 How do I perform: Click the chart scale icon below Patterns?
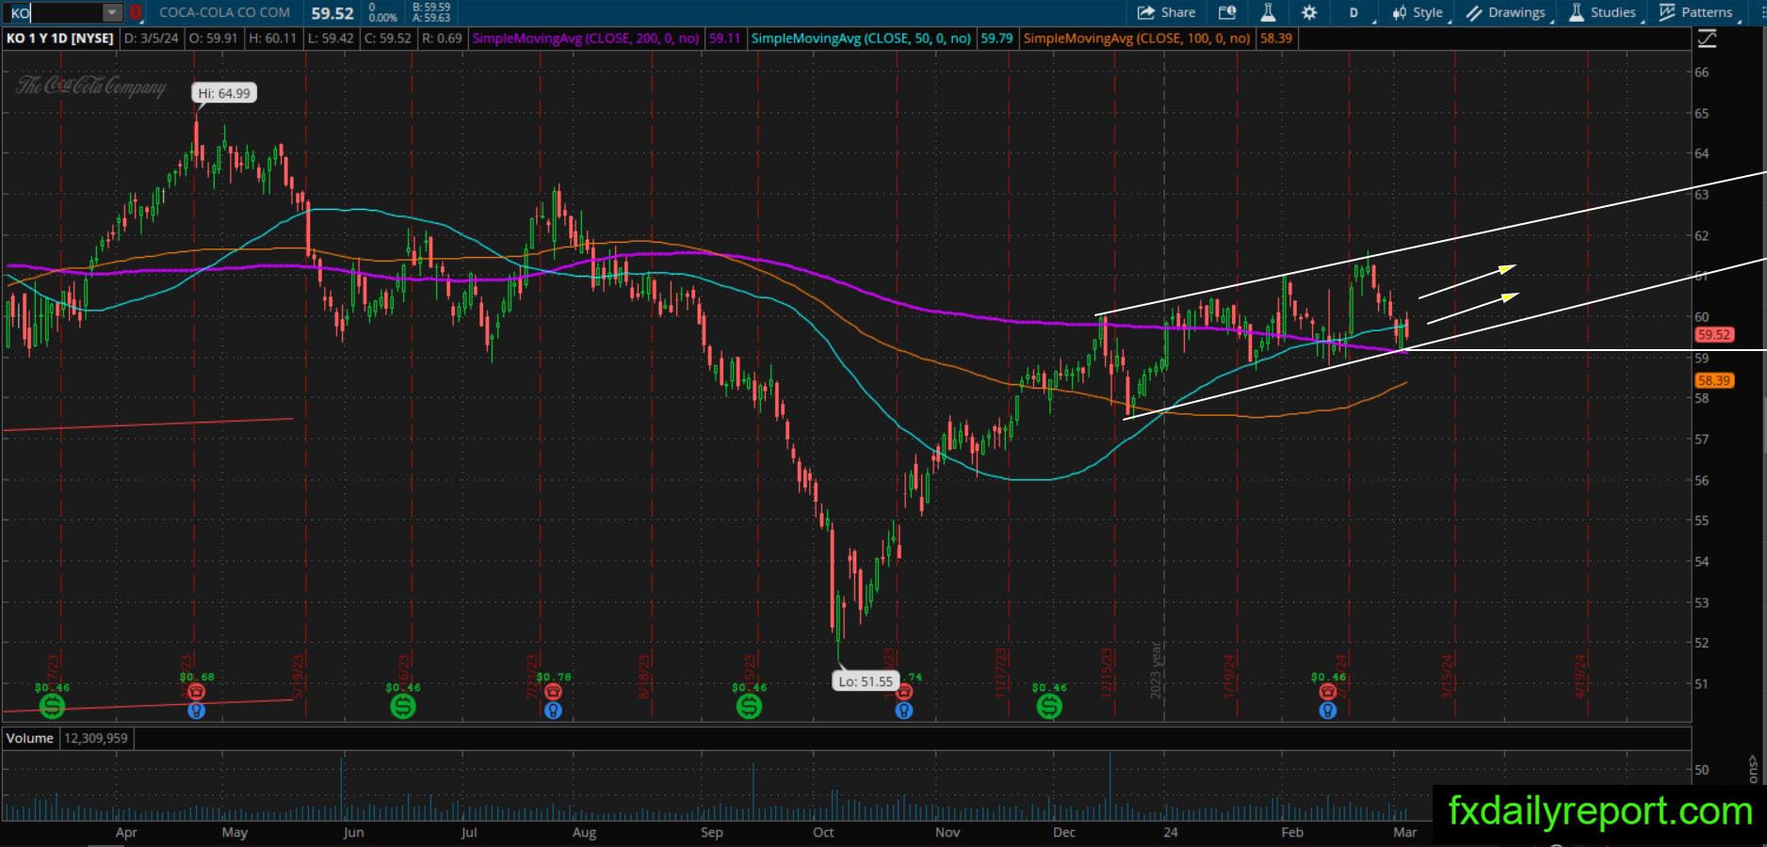click(1707, 39)
